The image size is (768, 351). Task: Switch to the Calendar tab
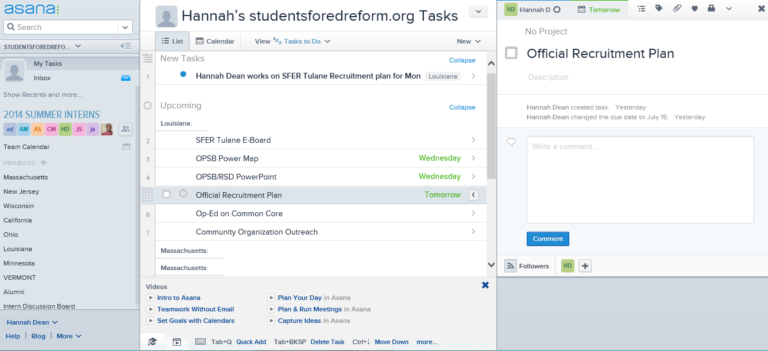(x=215, y=41)
